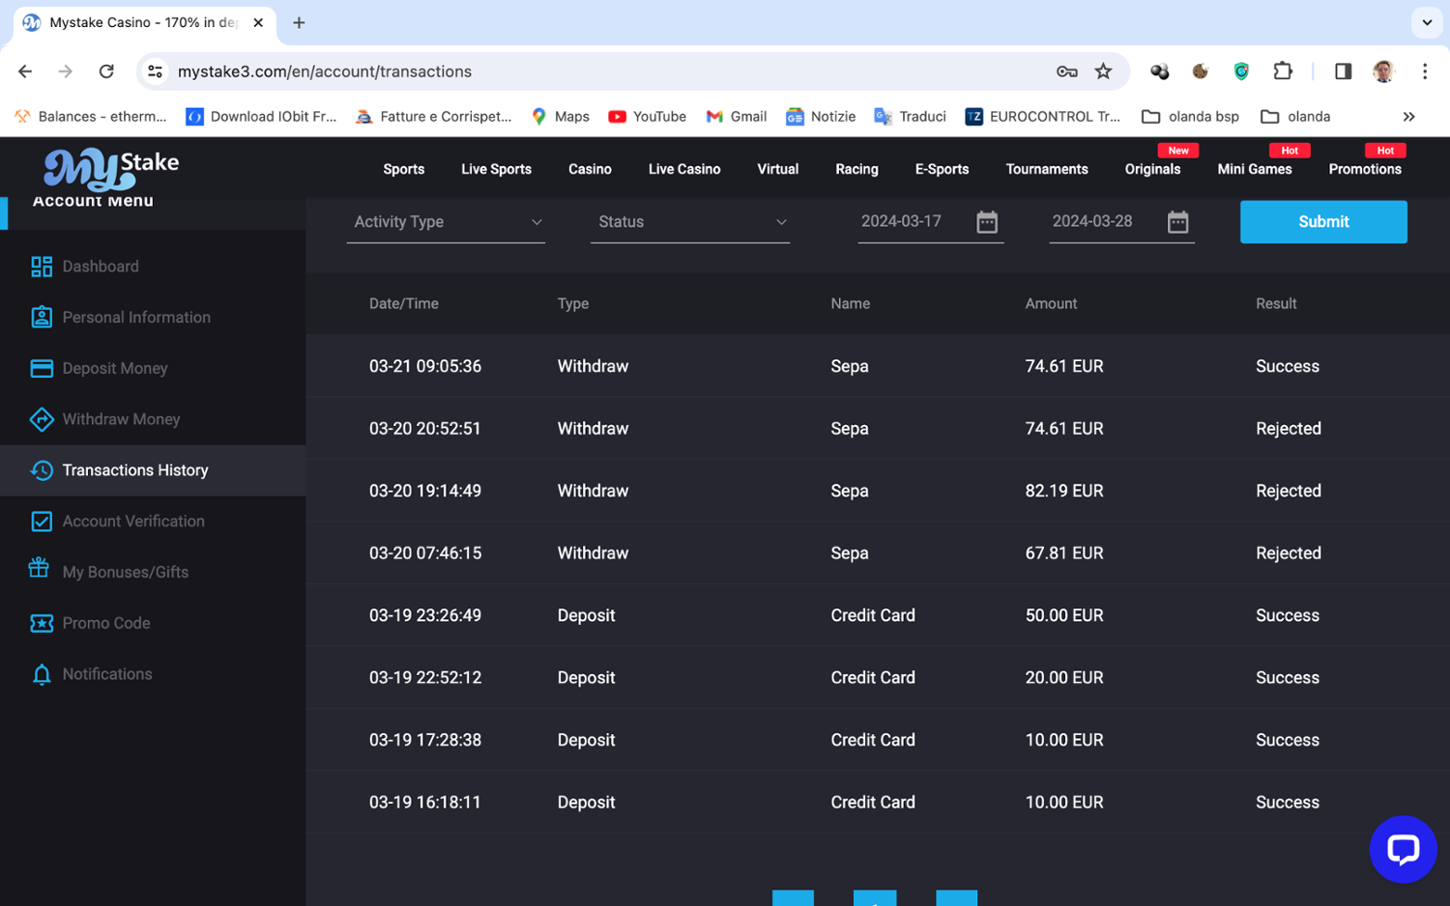
Task: Click the 82.19 EUR amount cell
Action: click(x=1064, y=491)
